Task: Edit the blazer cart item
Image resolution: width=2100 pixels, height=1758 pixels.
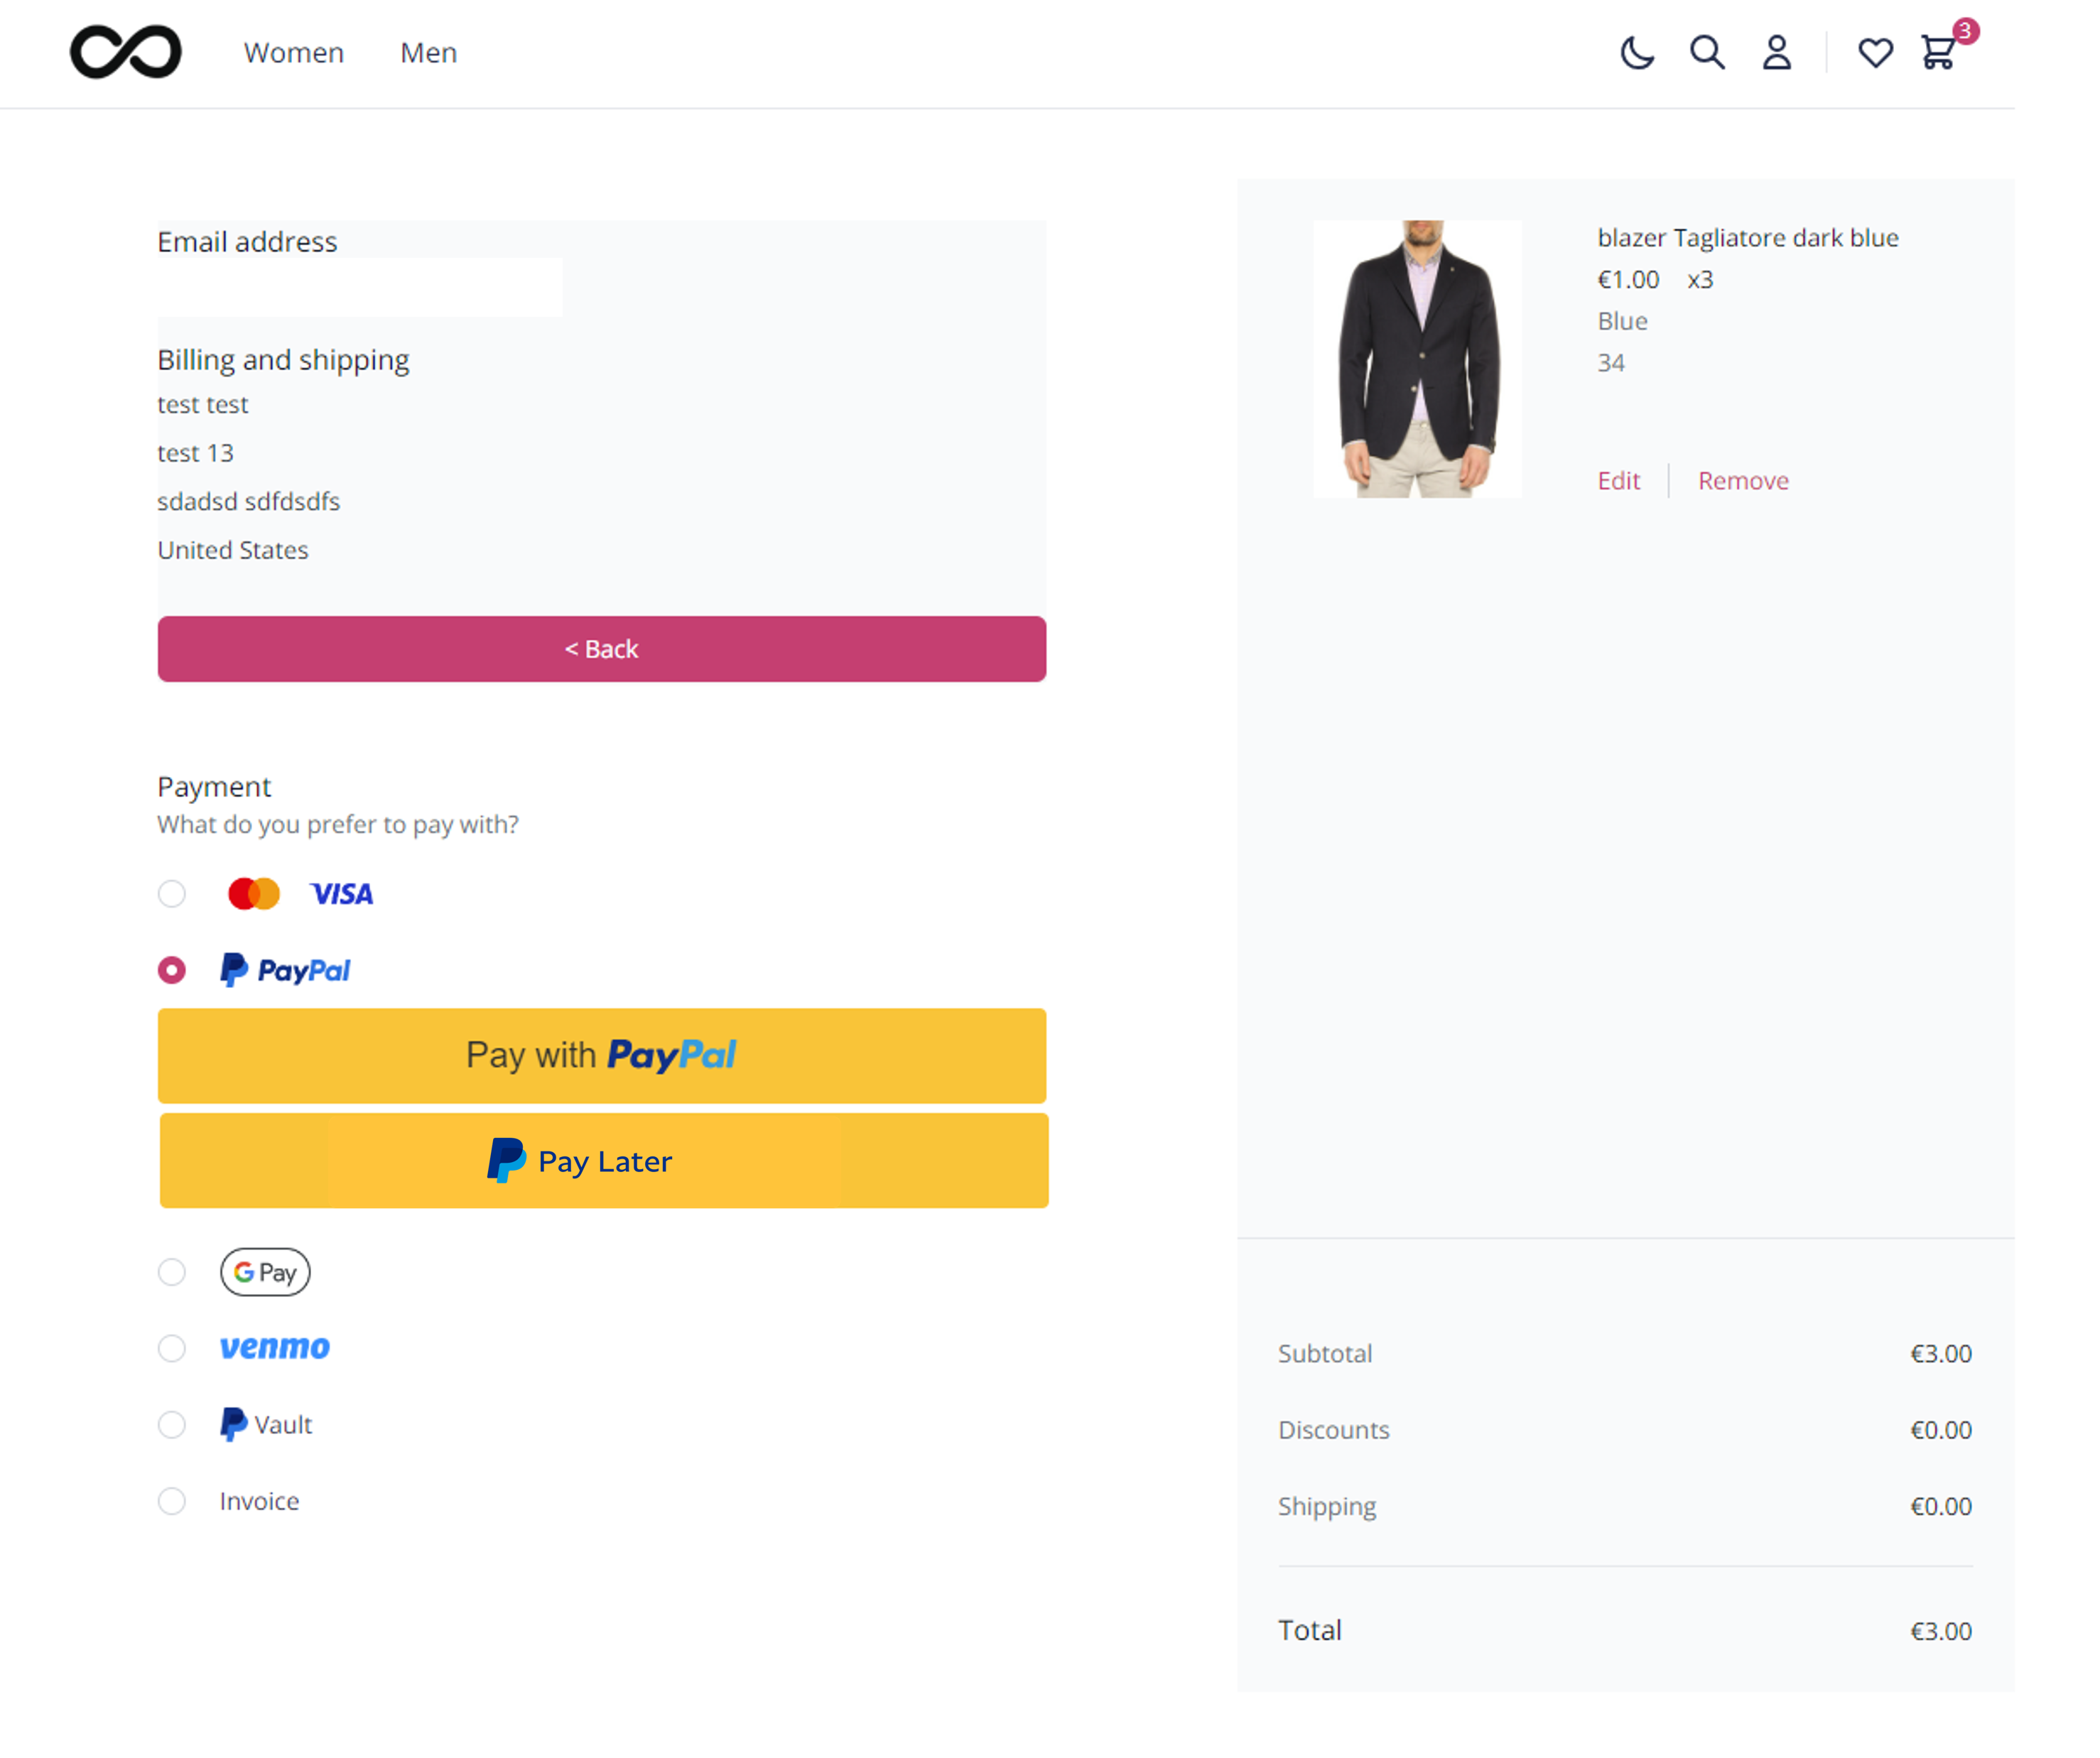Action: 1619,481
